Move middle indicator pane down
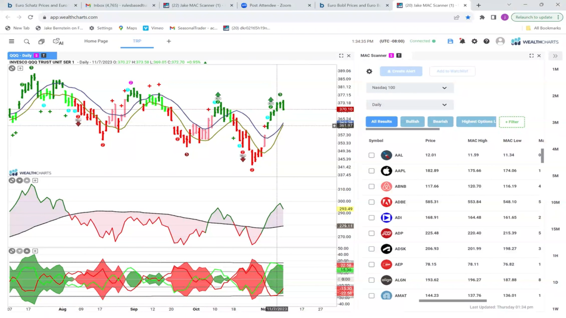This screenshot has height=318, width=566. (19, 180)
